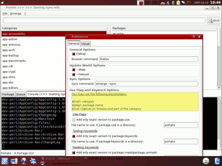The width and height of the screenshot is (222, 166).
Task: Click the dev-perl/AppConfig/Manifest console line
Action: pyautogui.click(x=28, y=119)
